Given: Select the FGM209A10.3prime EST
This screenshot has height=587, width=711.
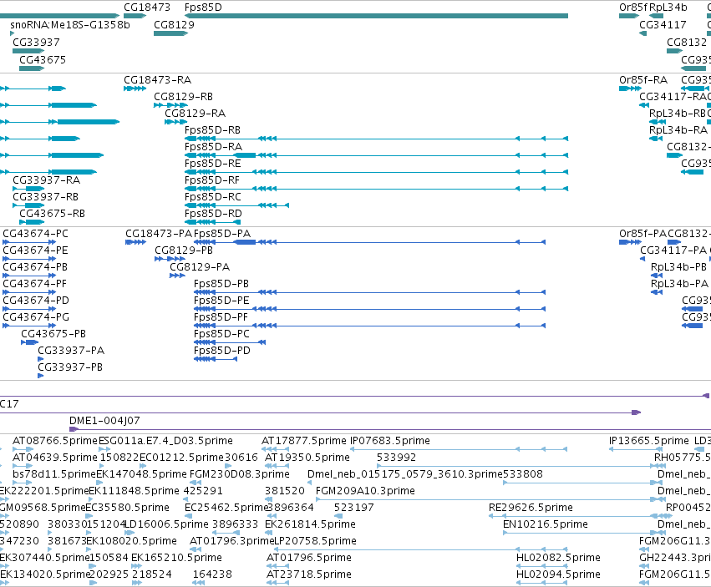Looking at the screenshot, I should (x=490, y=499).
